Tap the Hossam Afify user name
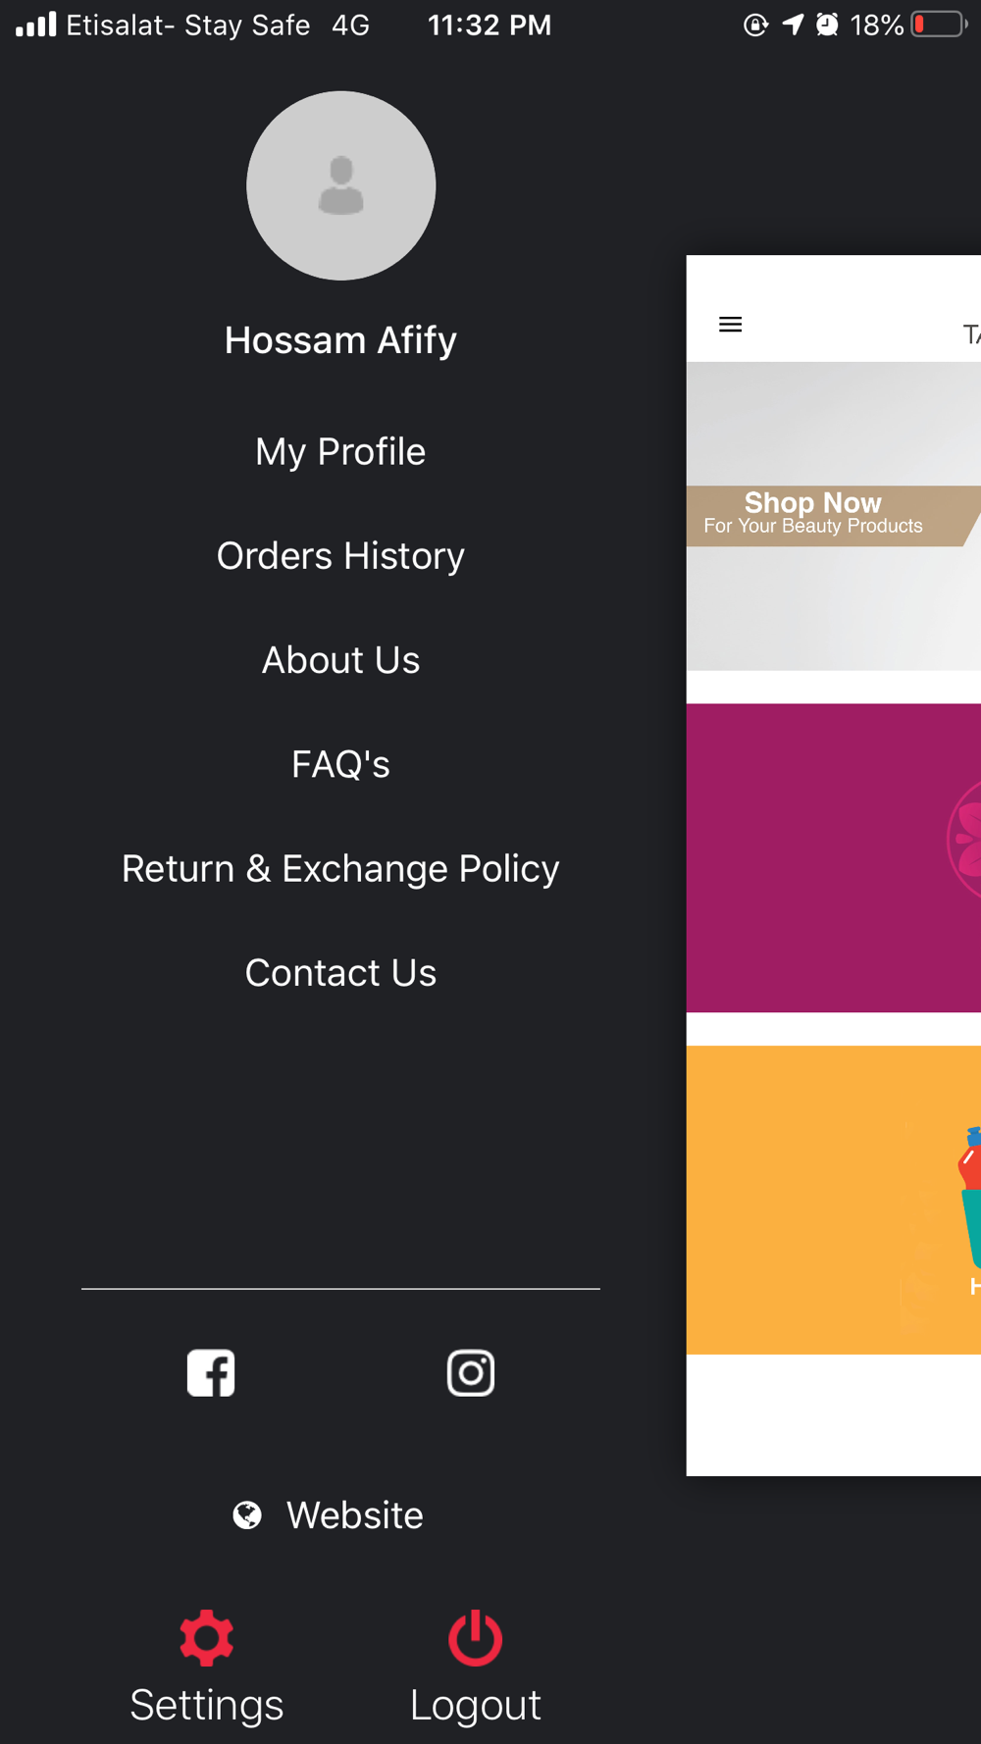 click(340, 340)
